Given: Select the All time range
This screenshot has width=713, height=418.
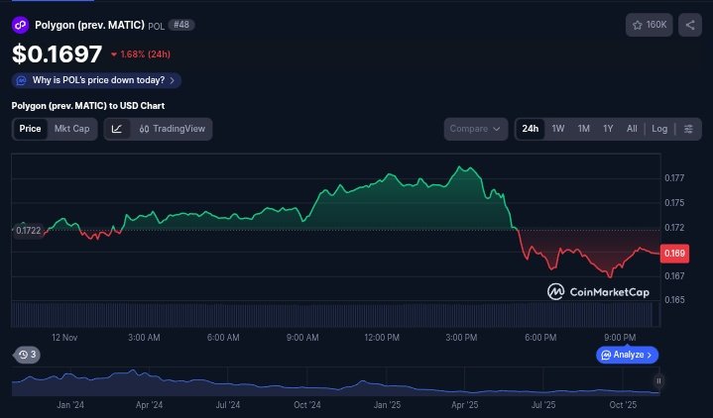Looking at the screenshot, I should click(632, 129).
